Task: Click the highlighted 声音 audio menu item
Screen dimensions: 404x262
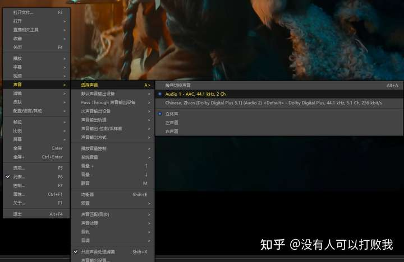Action: pyautogui.click(x=36, y=85)
